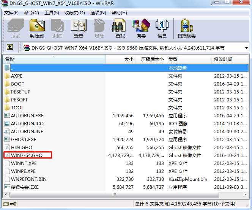Select the PESETUP folder

[x=20, y=92]
